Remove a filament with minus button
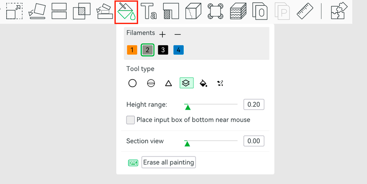The height and width of the screenshot is (184, 367). (x=177, y=35)
